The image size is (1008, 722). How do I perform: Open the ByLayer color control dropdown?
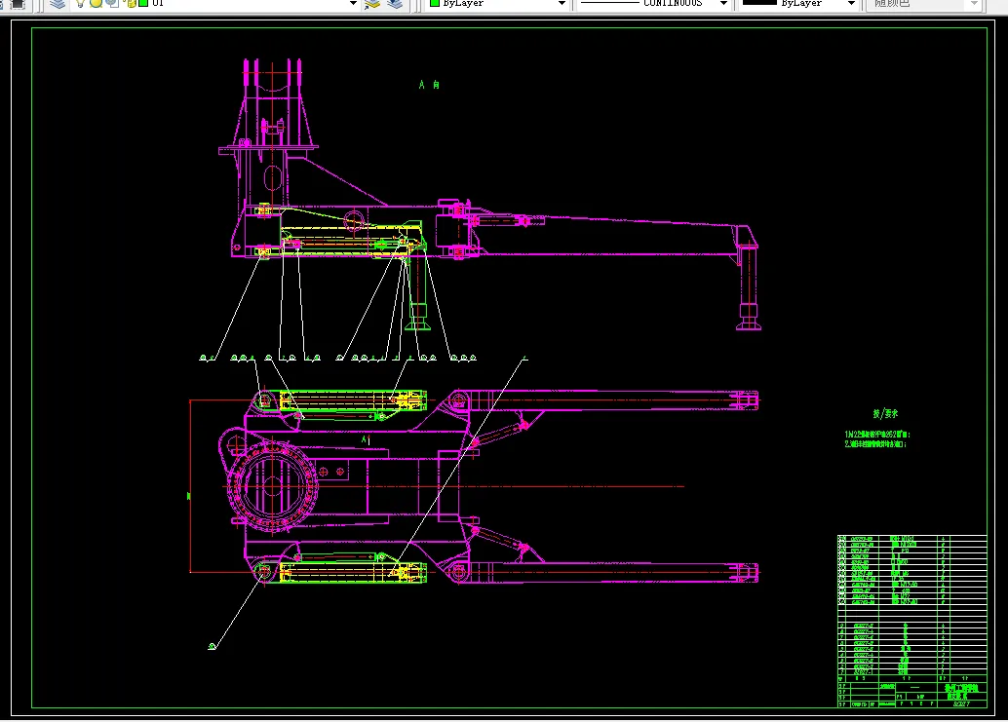561,4
